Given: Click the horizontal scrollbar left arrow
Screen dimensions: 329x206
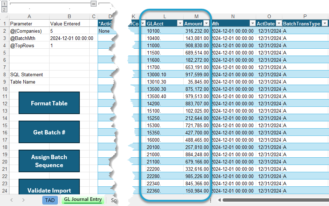Looking at the screenshot, I should (219, 200).
